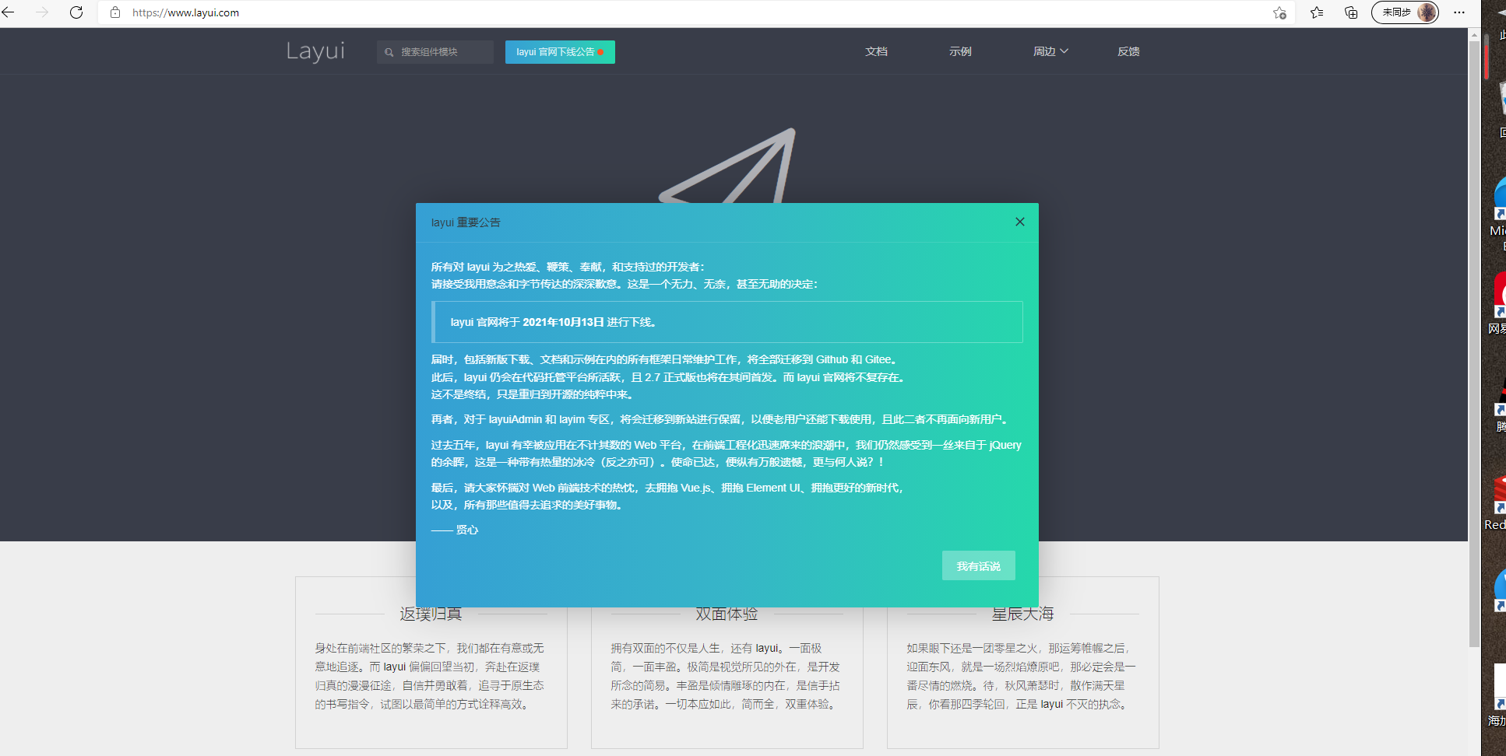Click the scrollbar up arrow
Image resolution: width=1506 pixels, height=756 pixels.
1474,34
